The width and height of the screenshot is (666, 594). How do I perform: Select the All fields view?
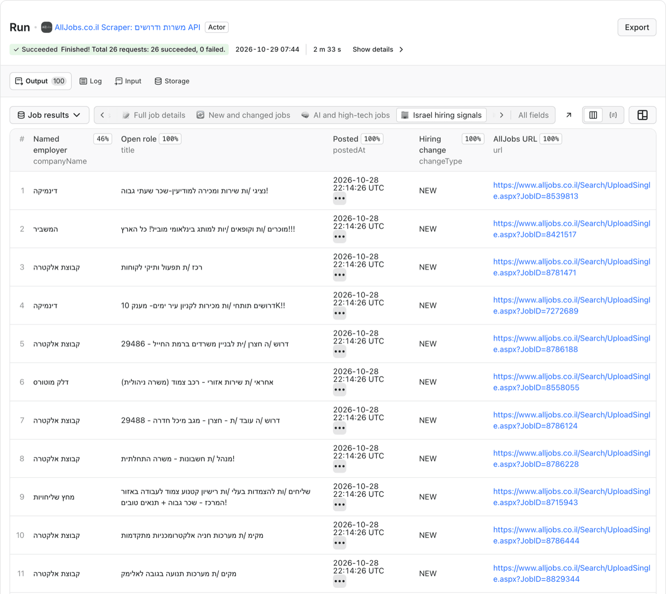tap(533, 115)
